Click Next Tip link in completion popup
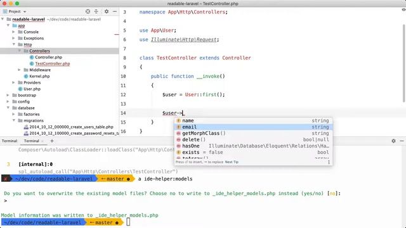 [232, 162]
